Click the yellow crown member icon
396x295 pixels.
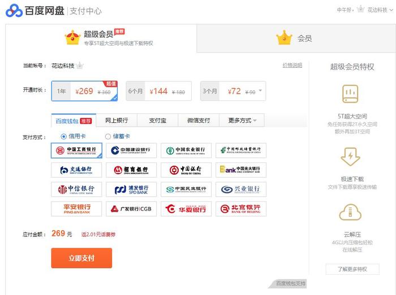[x=284, y=38]
